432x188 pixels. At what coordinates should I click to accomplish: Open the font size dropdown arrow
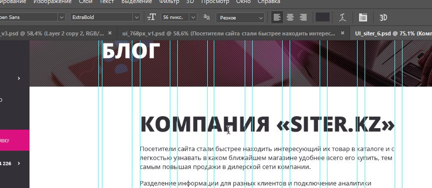click(193, 17)
